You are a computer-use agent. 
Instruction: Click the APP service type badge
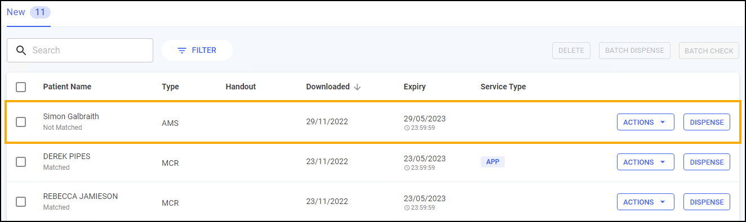click(x=492, y=162)
